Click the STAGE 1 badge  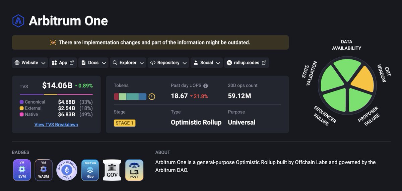click(125, 123)
